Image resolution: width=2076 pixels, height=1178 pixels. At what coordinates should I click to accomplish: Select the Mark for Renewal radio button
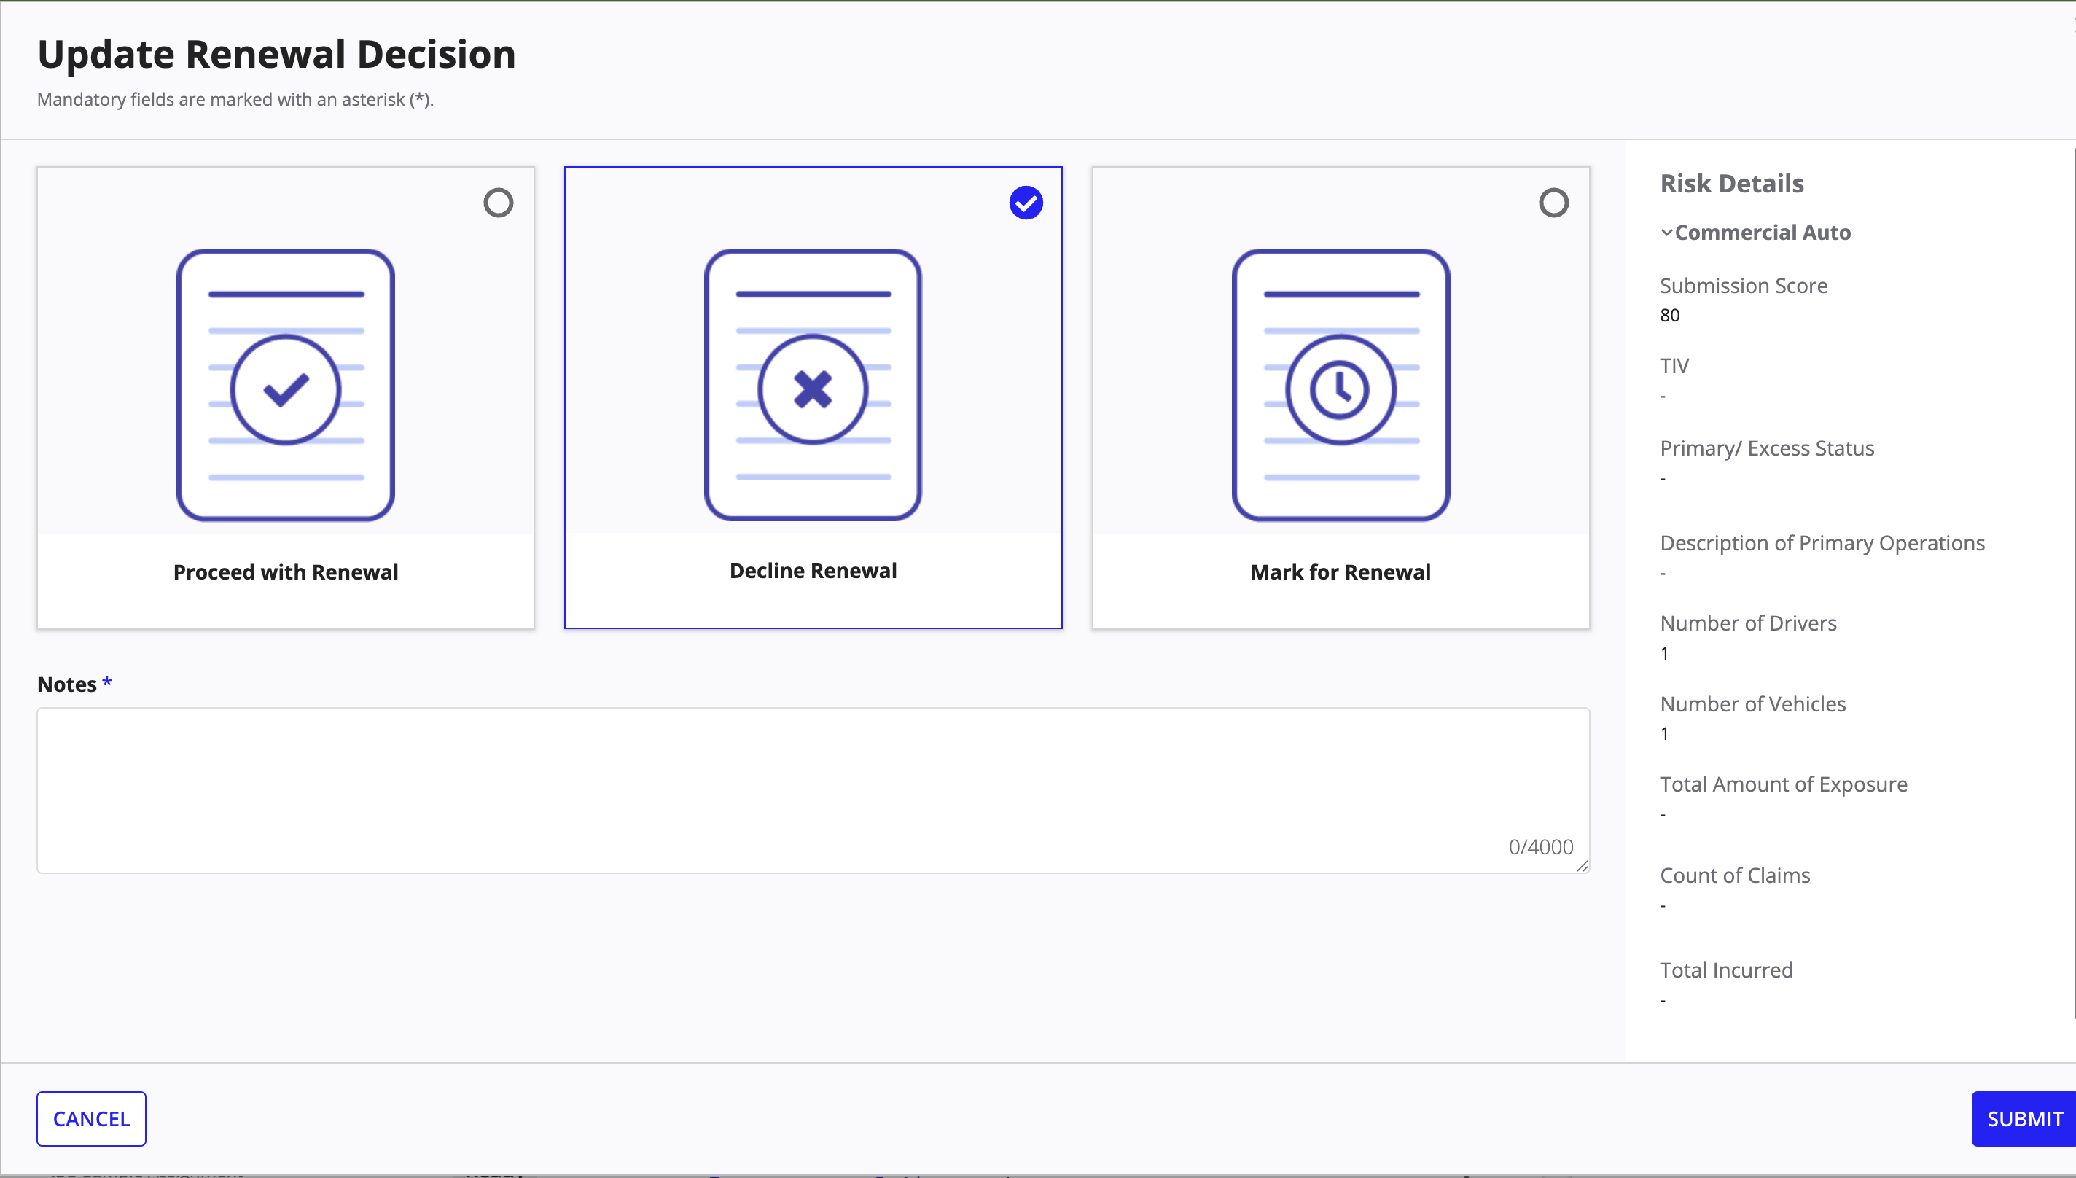tap(1553, 202)
